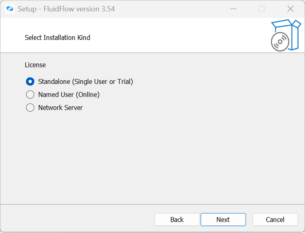Image resolution: width=305 pixels, height=233 pixels.
Task: Click the 'Setup - FluidFlow version 3.54' title
Action: [66, 9]
